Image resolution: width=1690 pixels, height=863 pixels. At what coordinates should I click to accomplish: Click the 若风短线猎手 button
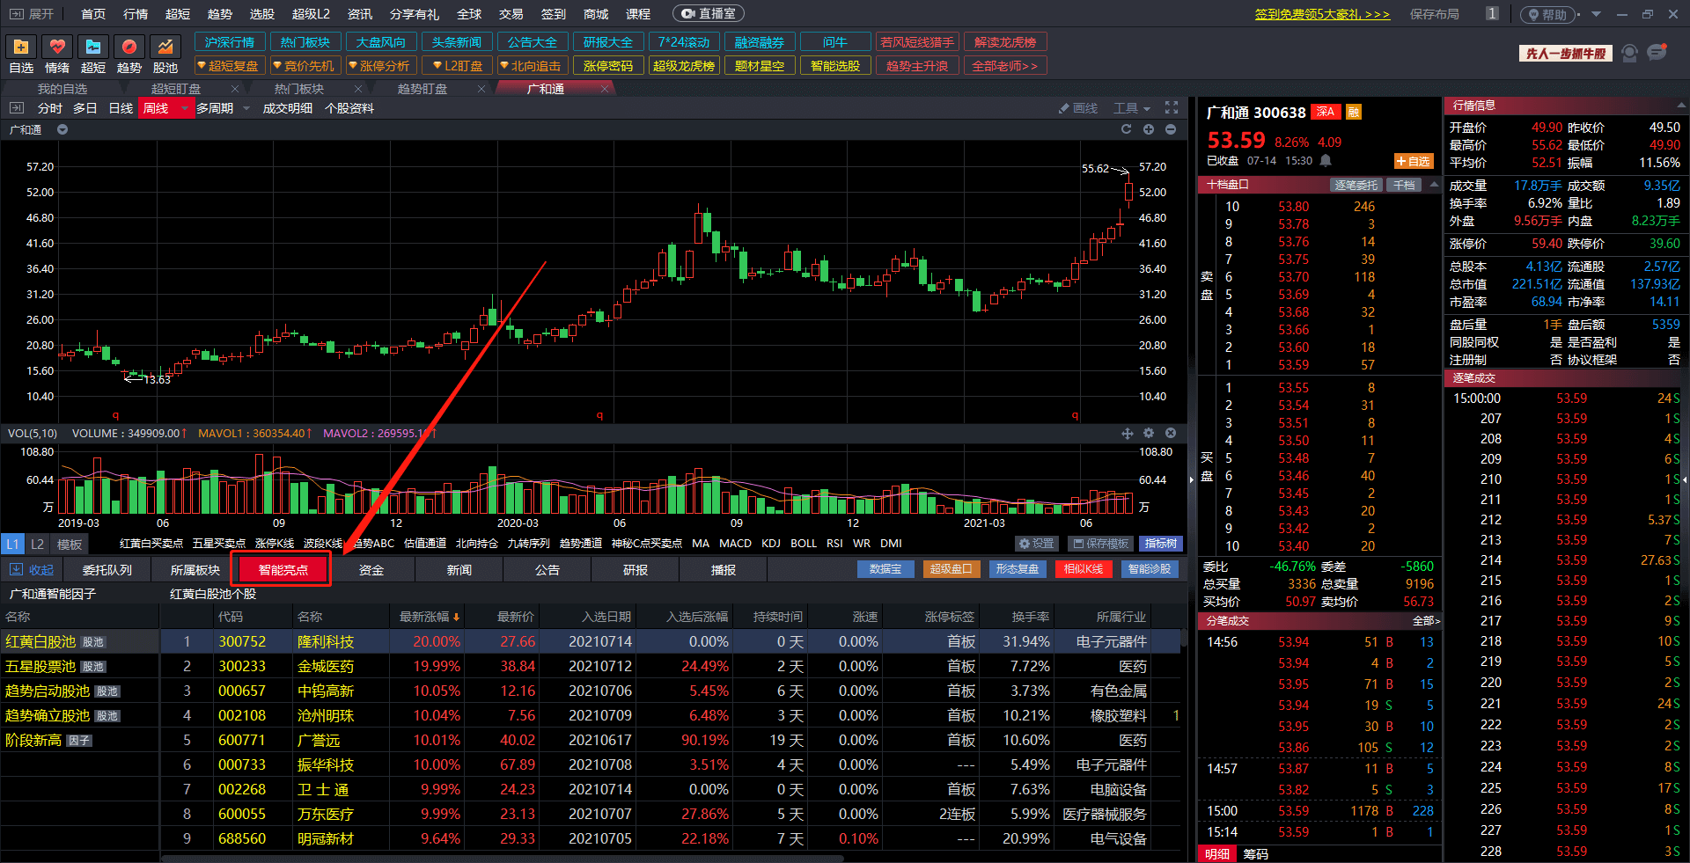917,42
